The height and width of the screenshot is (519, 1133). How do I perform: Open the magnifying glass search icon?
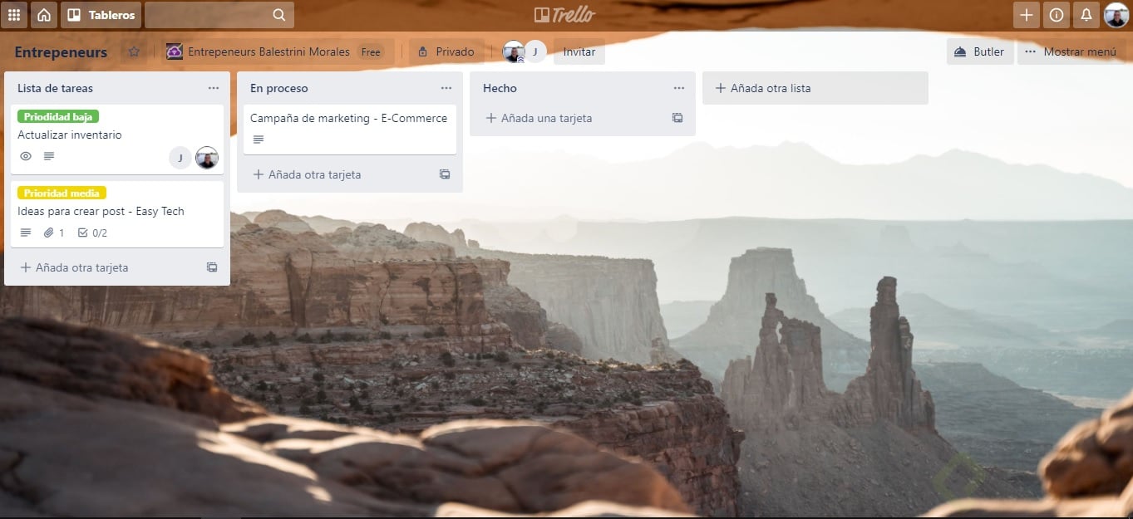[278, 14]
